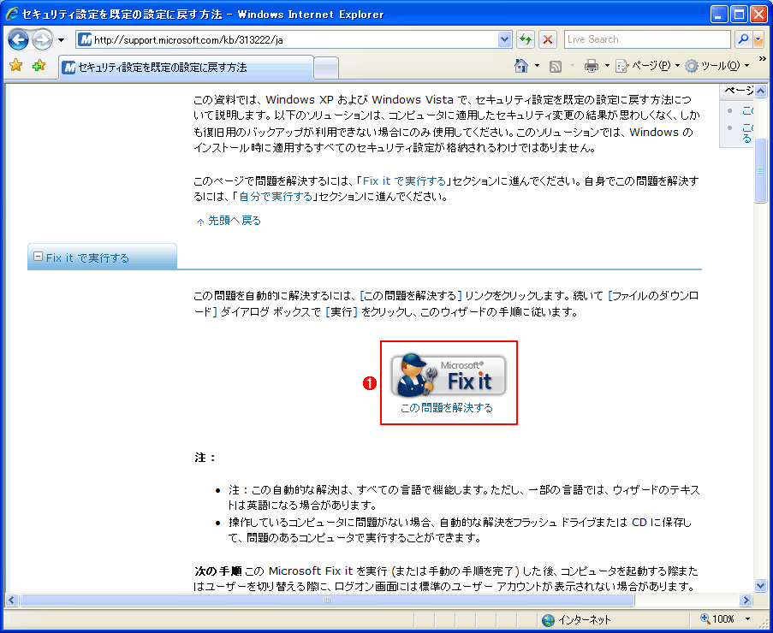The width and height of the screenshot is (773, 633).
Task: Stop loading the page
Action: 548,39
